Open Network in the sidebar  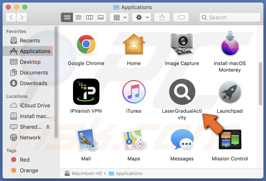click(28, 138)
